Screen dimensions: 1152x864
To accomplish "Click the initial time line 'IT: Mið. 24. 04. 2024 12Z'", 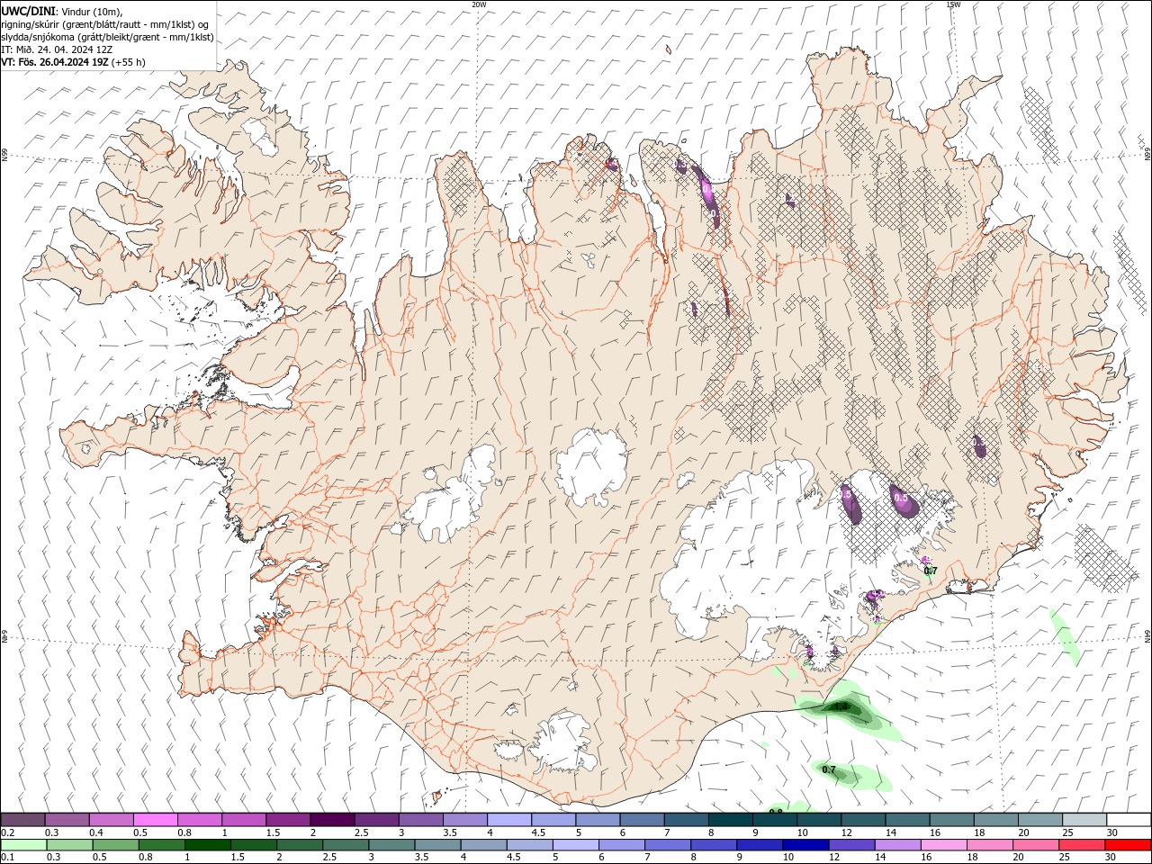I will coord(57,49).
